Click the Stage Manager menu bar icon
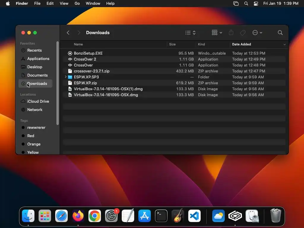The image size is (304, 228). click(x=236, y=4)
